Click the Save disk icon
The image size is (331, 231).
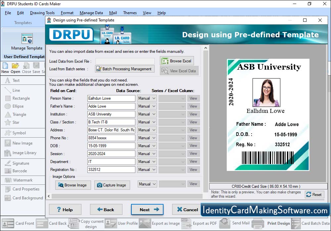[x=36, y=68]
